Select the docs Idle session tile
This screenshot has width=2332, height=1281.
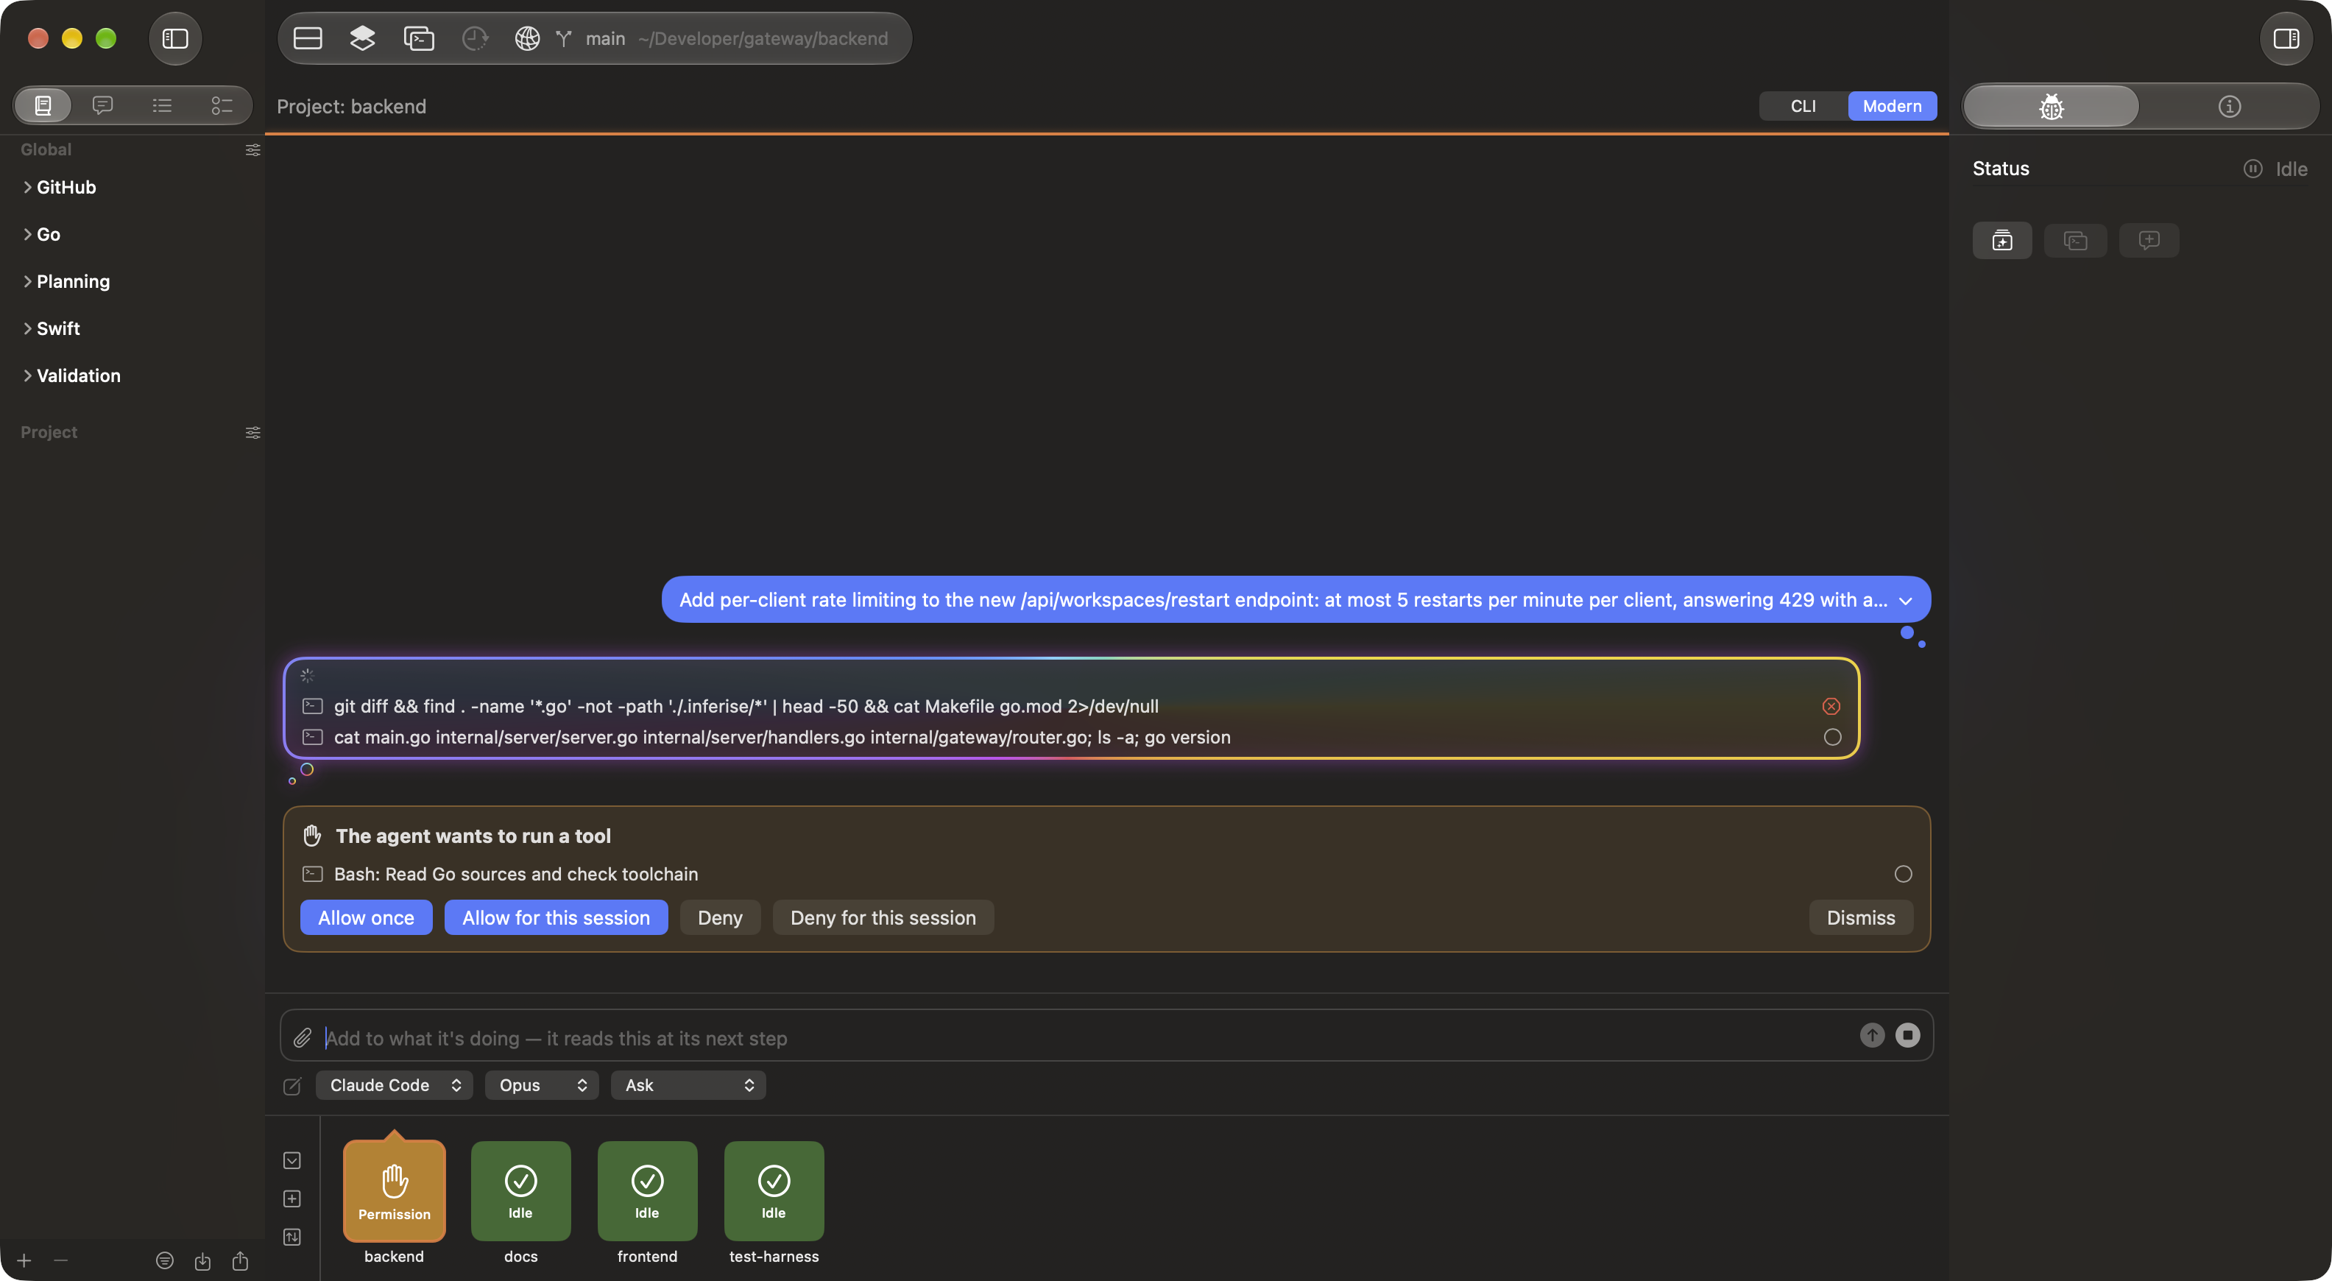point(520,1191)
